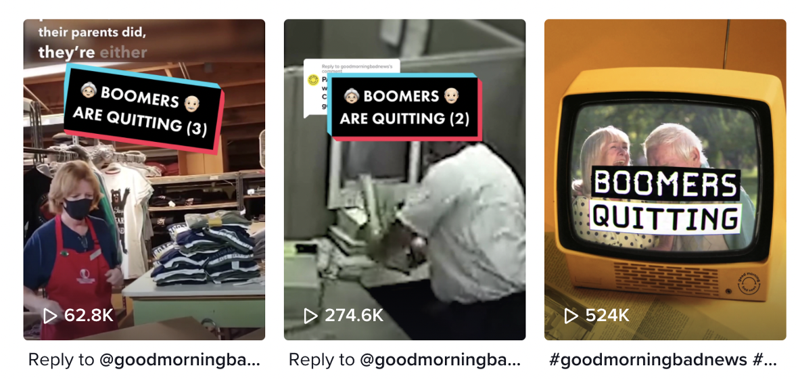
Task: Click #goodmorningbadnews hashtag caption
Action: coord(648,360)
